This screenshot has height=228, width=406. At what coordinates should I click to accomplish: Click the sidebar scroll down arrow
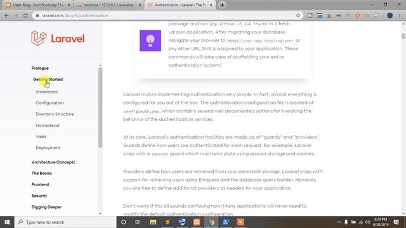pyautogui.click(x=100, y=213)
